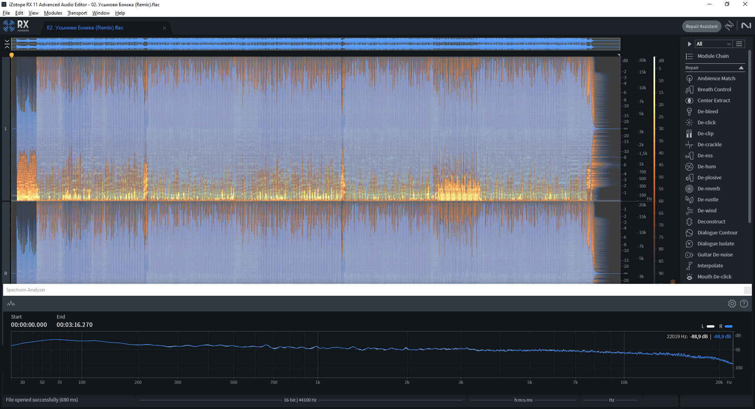Open Spectrum Analyzer settings gear
The width and height of the screenshot is (755, 409).
click(732, 304)
